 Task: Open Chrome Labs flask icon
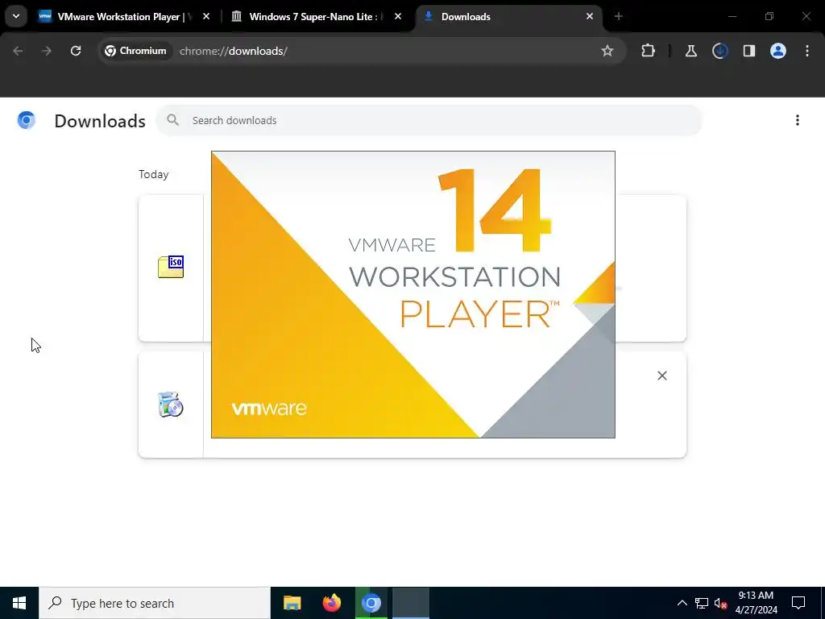click(x=690, y=51)
